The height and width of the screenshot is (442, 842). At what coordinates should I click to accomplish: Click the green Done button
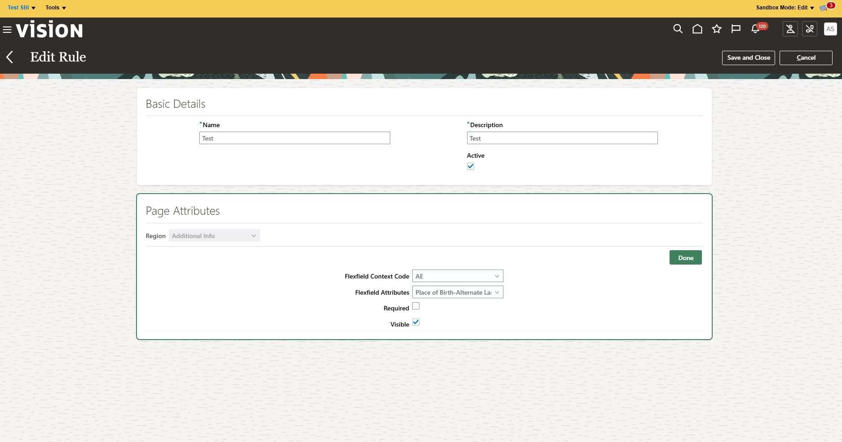click(x=686, y=258)
